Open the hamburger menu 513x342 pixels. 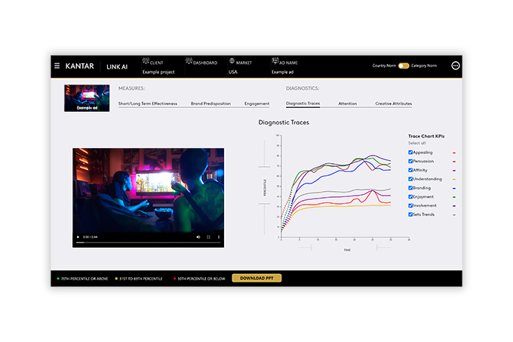57,66
